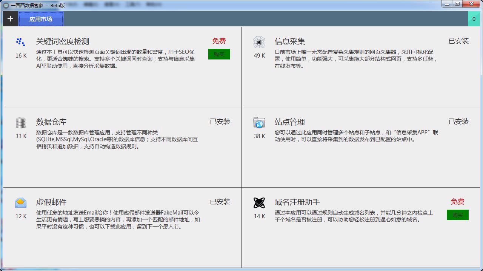Switch to the 应用市场 tab

click(x=41, y=19)
